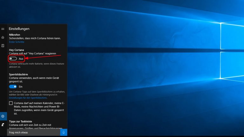This screenshot has width=244, height=137.
Task: Check the calendar and e-mail access checkbox
Action: (x=11, y=103)
